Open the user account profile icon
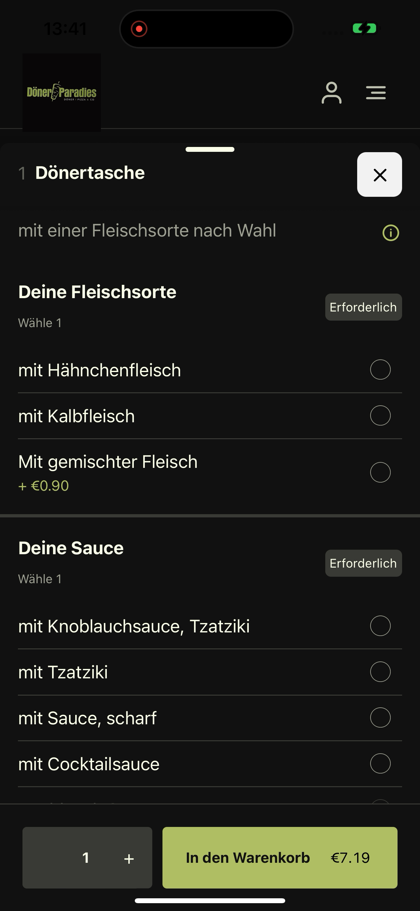This screenshot has height=911, width=420. coord(331,93)
